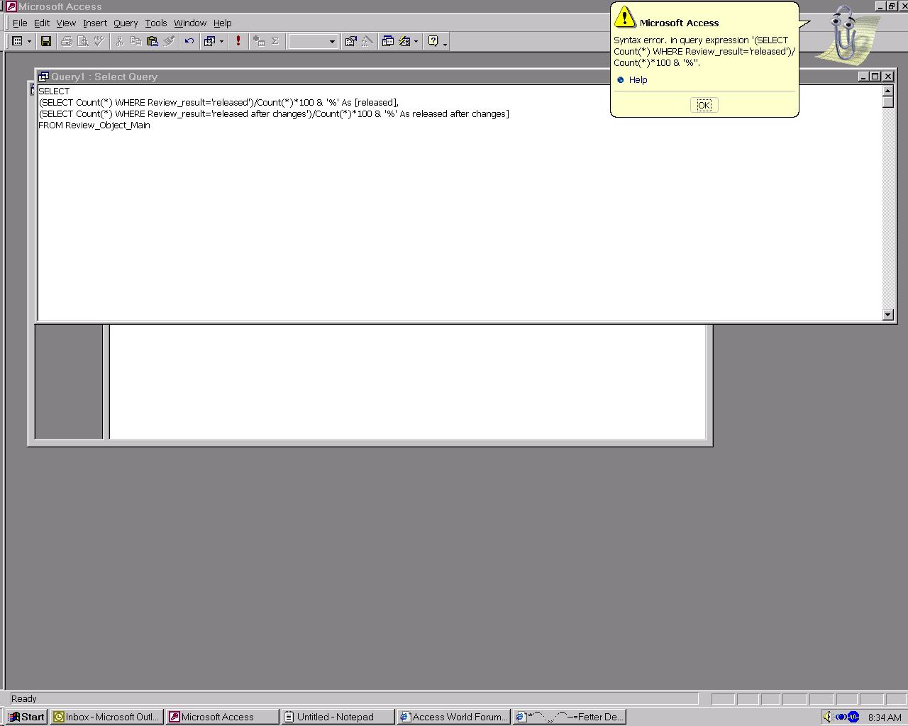Click the Start button
The height and width of the screenshot is (726, 908).
(x=27, y=717)
